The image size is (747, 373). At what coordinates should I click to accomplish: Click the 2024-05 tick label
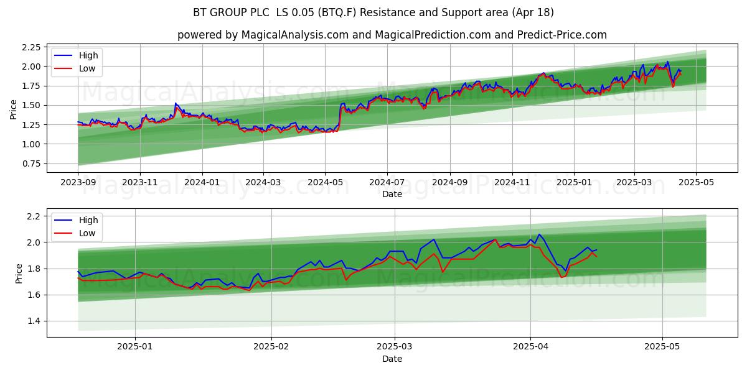pos(325,182)
